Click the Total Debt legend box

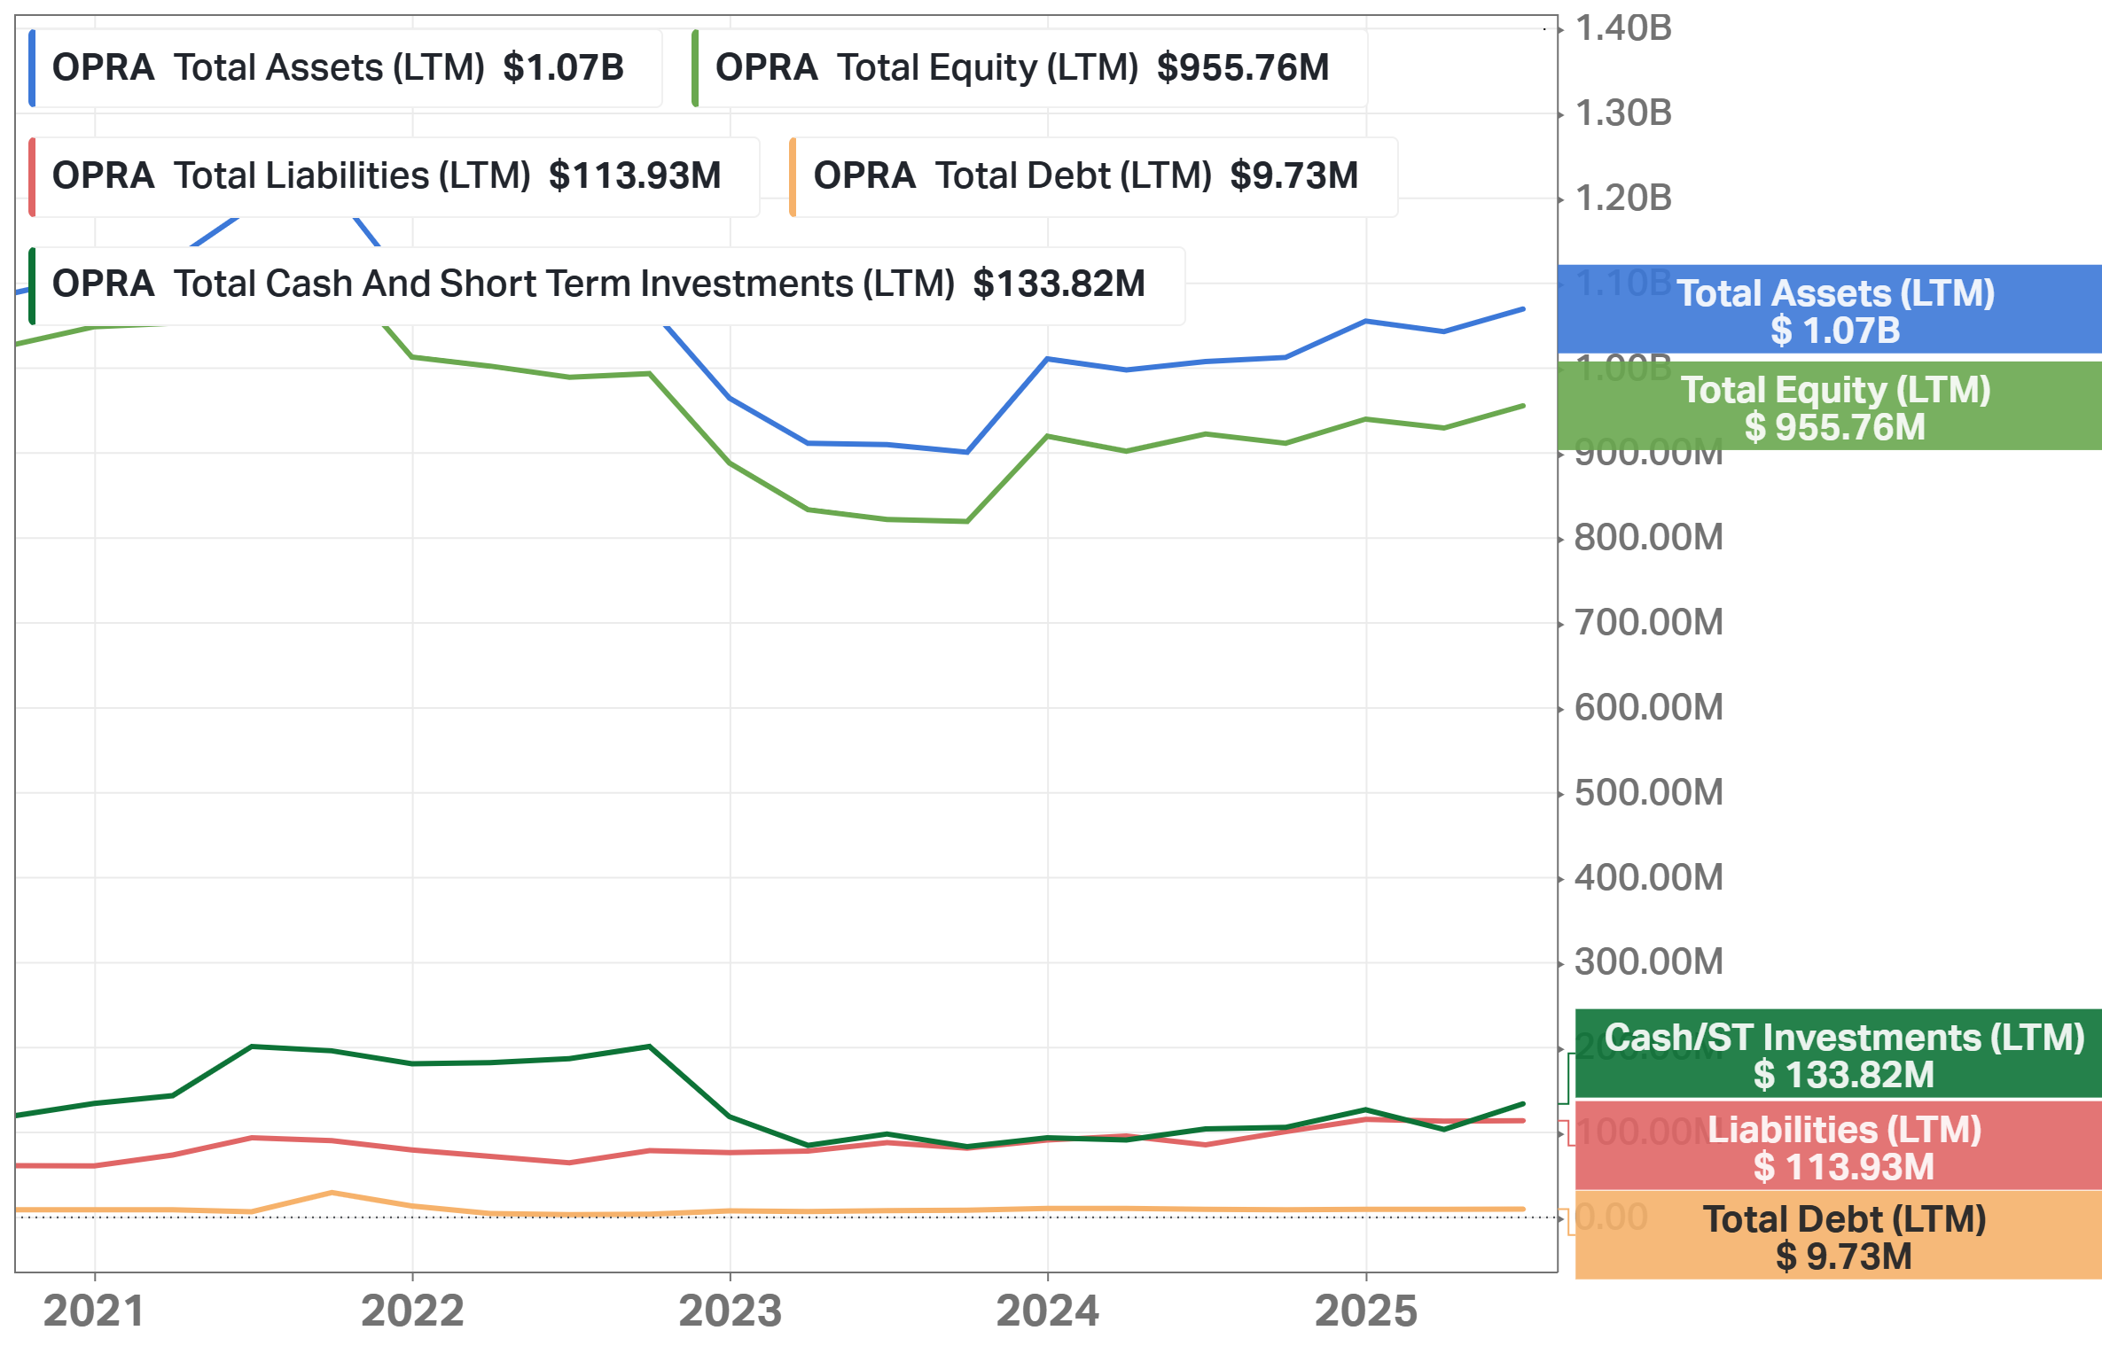[1092, 176]
